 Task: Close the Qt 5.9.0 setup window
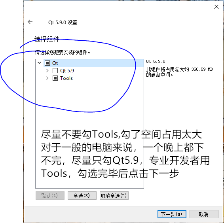click(216, 7)
